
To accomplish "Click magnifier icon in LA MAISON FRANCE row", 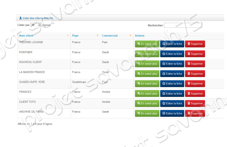I will 138,74.
